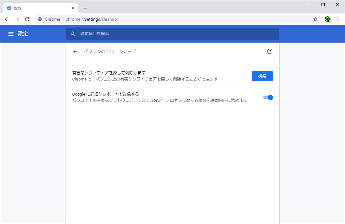Reload the page with the refresh icon
Viewport: 345px width, 224px height.
(27, 19)
